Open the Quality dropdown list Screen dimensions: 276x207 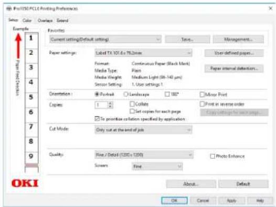tap(144, 155)
